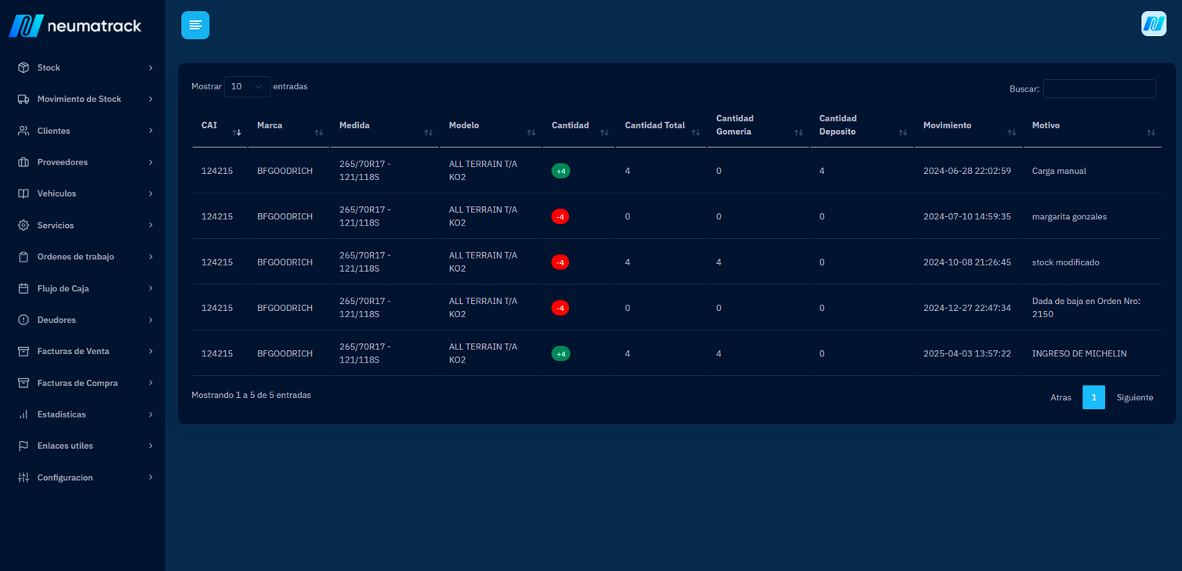This screenshot has height=571, width=1182.
Task: Click 'Dada de baja en Orden Nro: 2150'
Action: pyautogui.click(x=1086, y=308)
